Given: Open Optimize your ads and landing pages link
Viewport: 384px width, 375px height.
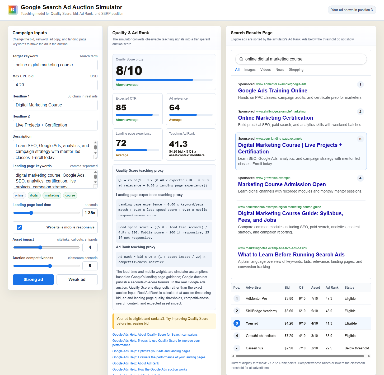Looking at the screenshot, I should [x=151, y=351].
